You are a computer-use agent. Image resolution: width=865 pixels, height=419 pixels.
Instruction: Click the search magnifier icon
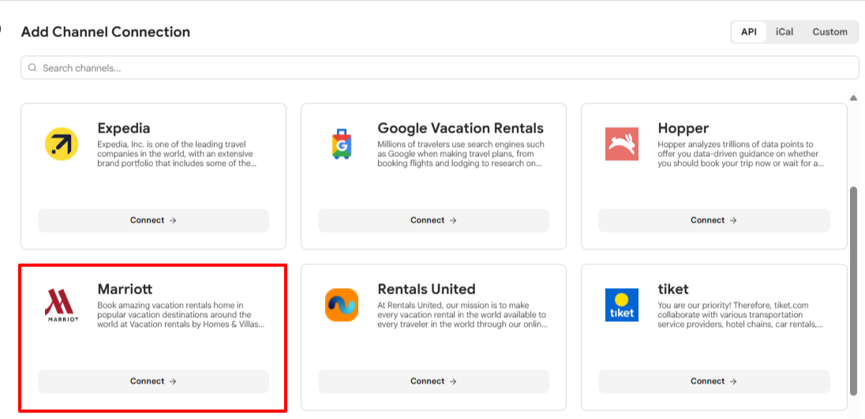(32, 68)
